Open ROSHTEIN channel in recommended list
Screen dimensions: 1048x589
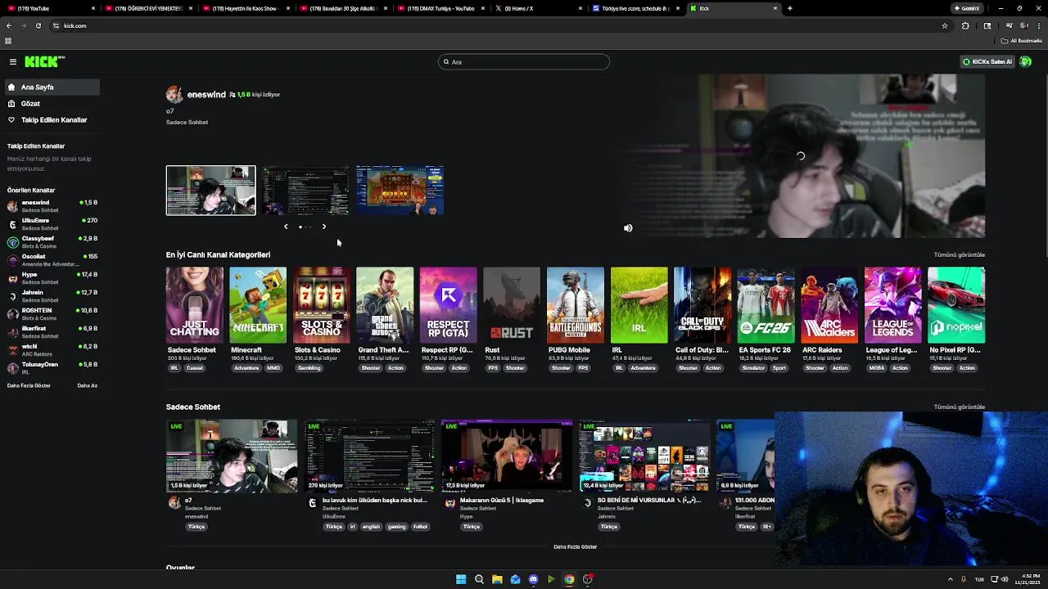coord(52,314)
